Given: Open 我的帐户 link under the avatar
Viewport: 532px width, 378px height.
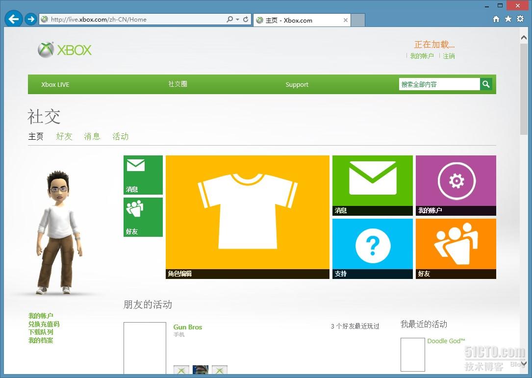Looking at the screenshot, I should 41,316.
